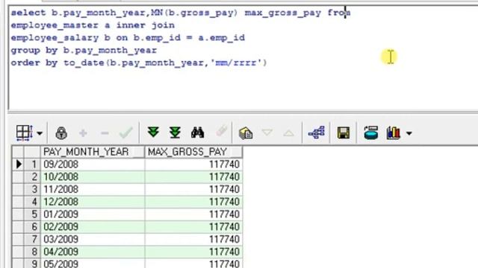Click the 117740 value in row 3
The height and width of the screenshot is (268, 478).
224,189
